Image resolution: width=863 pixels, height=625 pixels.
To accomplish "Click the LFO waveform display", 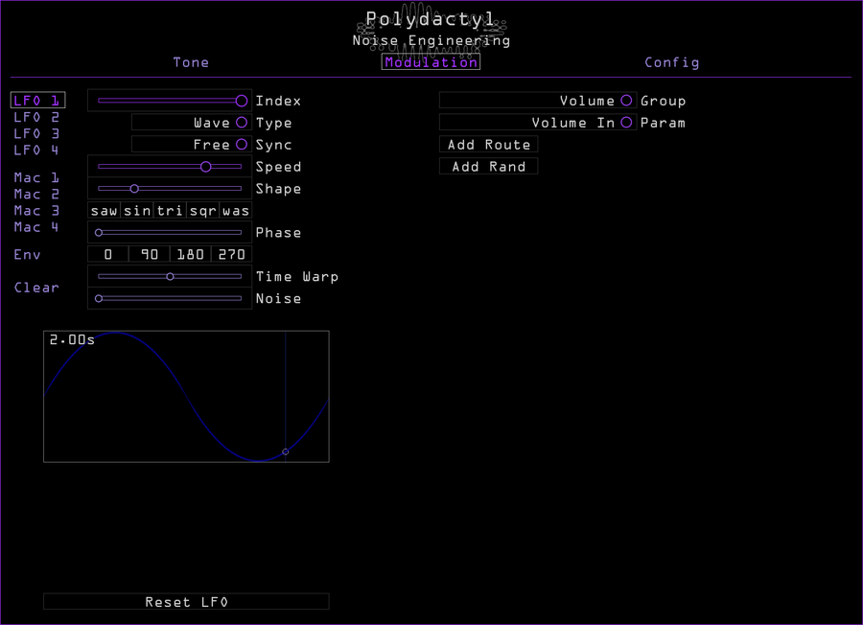I will (186, 395).
